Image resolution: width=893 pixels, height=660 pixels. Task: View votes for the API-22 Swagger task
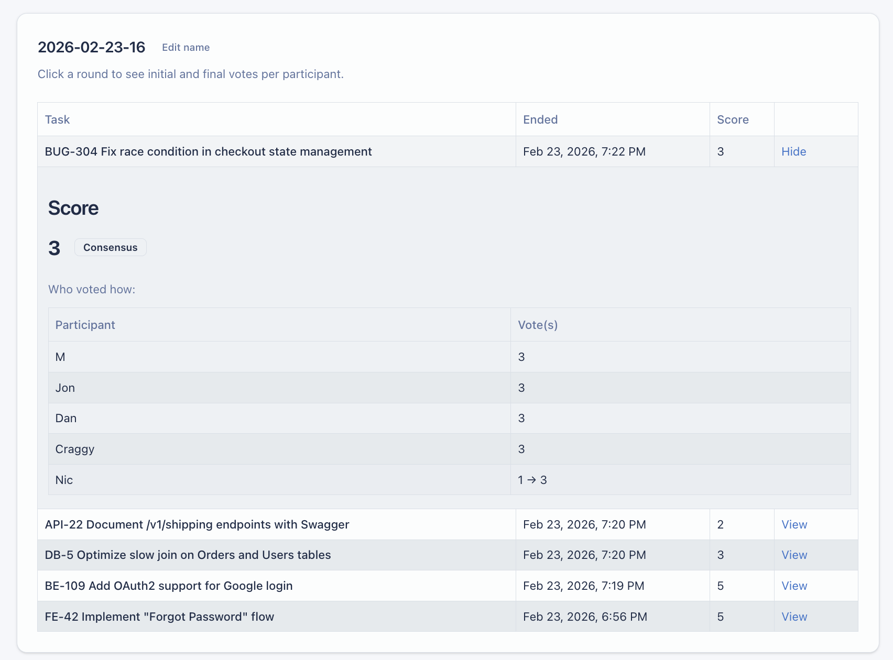pyautogui.click(x=794, y=524)
